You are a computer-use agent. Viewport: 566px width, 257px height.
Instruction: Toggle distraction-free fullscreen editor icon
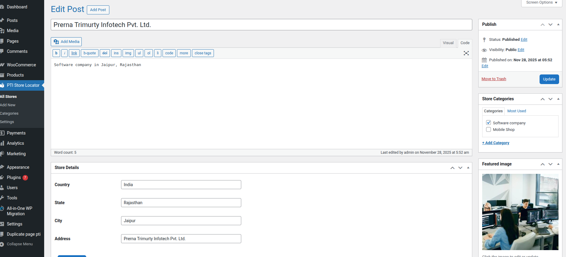click(x=466, y=53)
